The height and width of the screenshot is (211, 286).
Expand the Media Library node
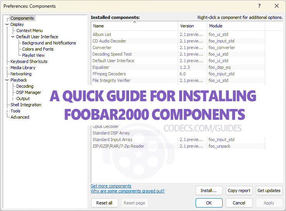click(x=7, y=68)
